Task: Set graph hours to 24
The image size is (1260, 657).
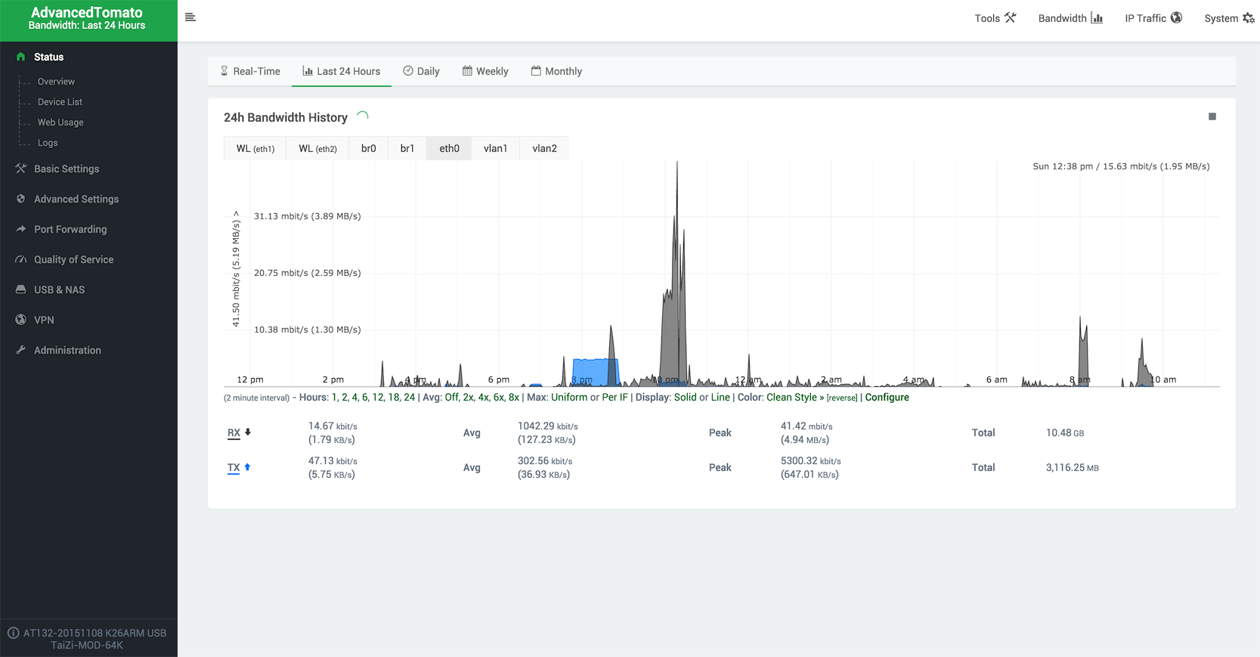Action: coord(409,398)
